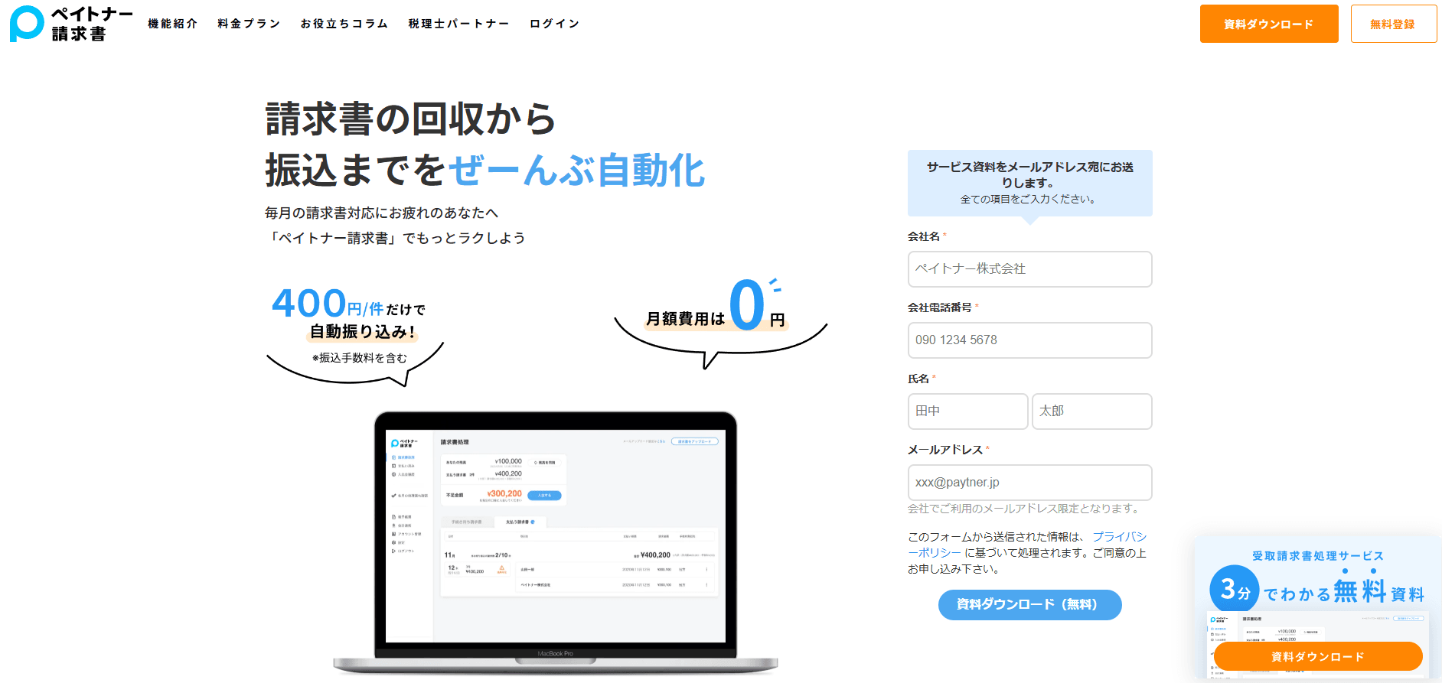This screenshot has width=1442, height=683.
Task: Submit with 資料ダウンロード（無料） button
Action: 1029,605
